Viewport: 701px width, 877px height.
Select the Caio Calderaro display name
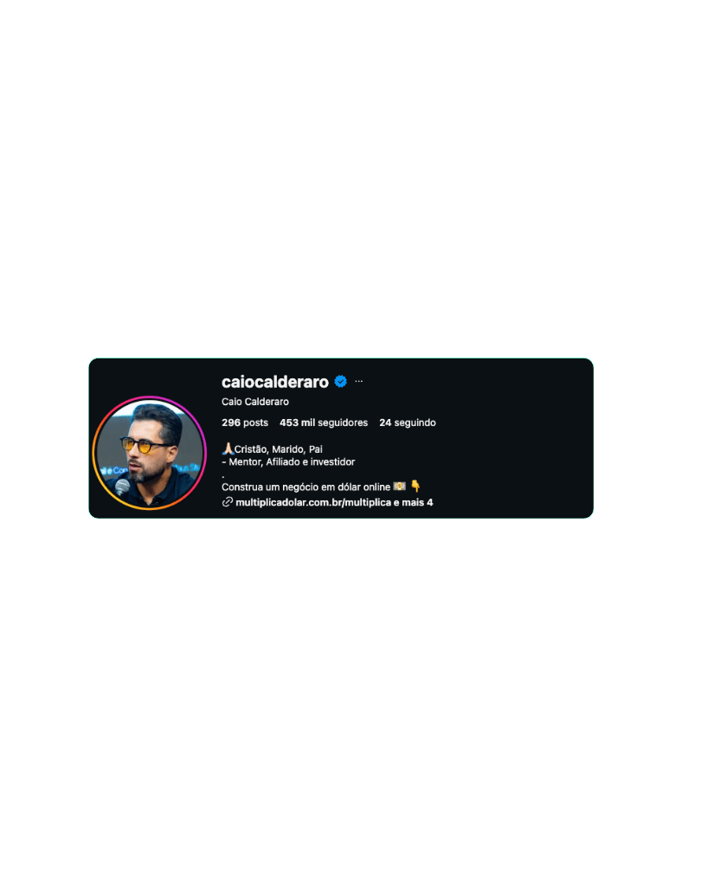(255, 402)
